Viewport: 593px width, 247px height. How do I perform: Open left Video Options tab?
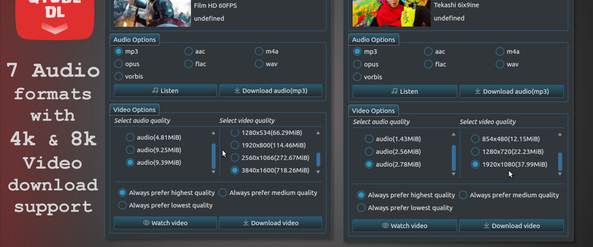(x=134, y=110)
